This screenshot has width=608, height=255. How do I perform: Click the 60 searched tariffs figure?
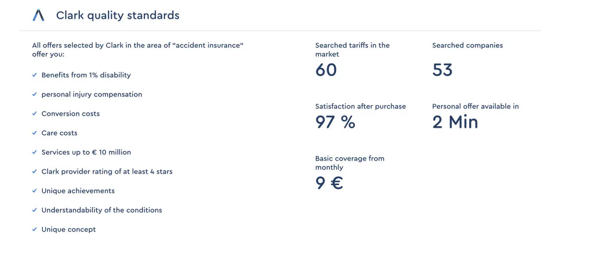(x=326, y=70)
